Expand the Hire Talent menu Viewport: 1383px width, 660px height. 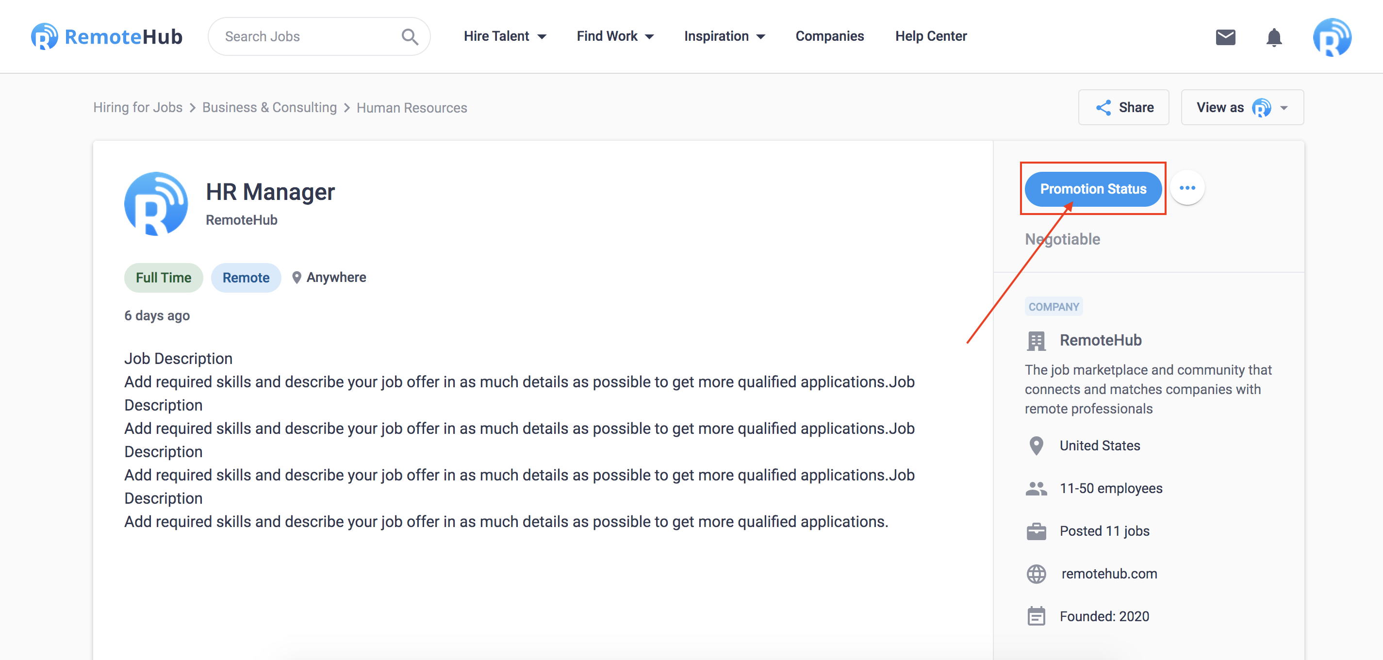click(x=505, y=36)
